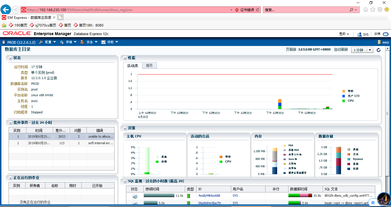391x207 pixels.
Task: Click the 等待 legend swatch in the performance chart
Action: coord(343,91)
